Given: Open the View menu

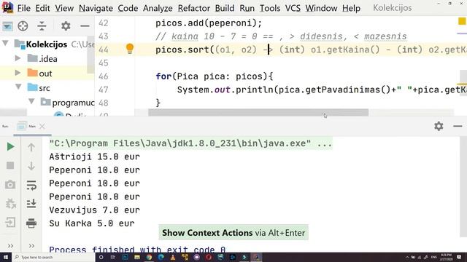Looking at the screenshot, I should [x=64, y=8].
